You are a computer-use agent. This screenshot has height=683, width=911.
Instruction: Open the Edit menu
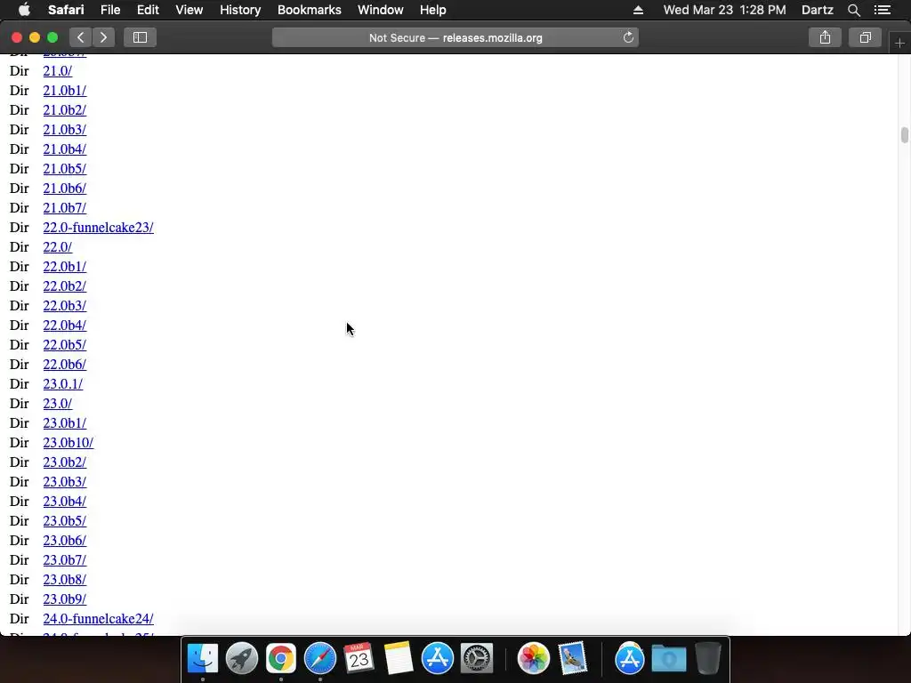148,10
